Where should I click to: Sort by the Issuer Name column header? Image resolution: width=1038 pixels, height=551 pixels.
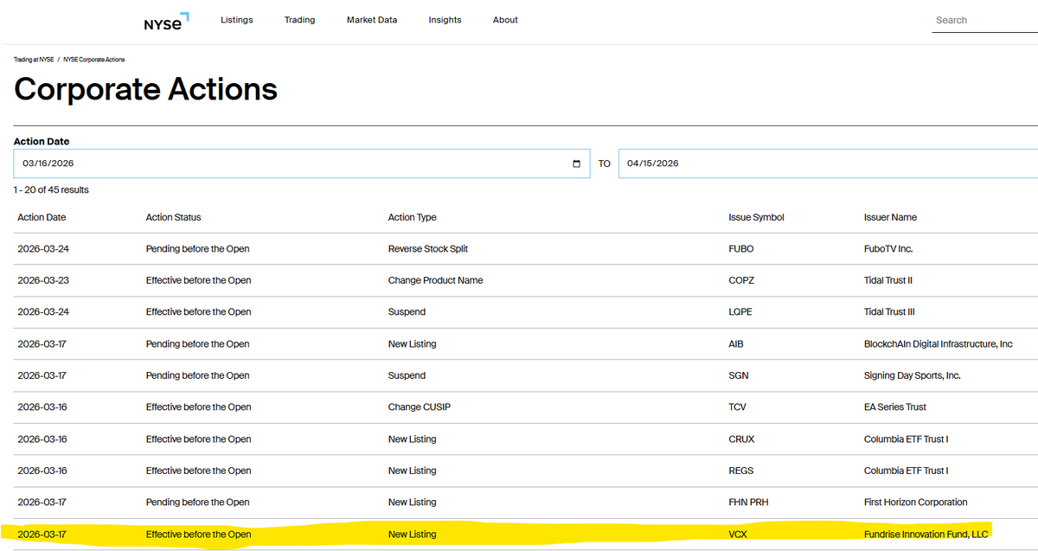tap(890, 217)
